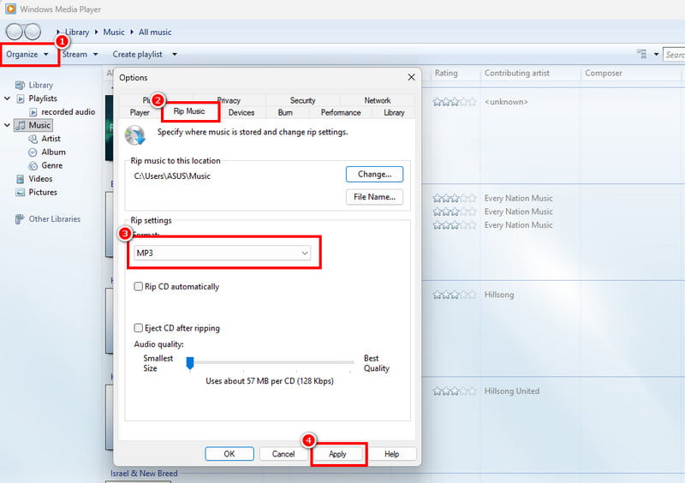The image size is (685, 483).
Task: Switch to the Player tab
Action: click(140, 113)
